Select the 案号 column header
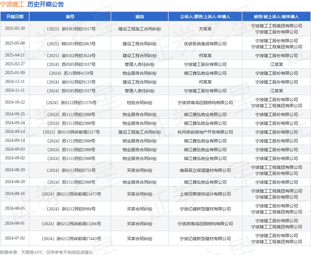Screen dimensions: 311x255 coord(70,17)
